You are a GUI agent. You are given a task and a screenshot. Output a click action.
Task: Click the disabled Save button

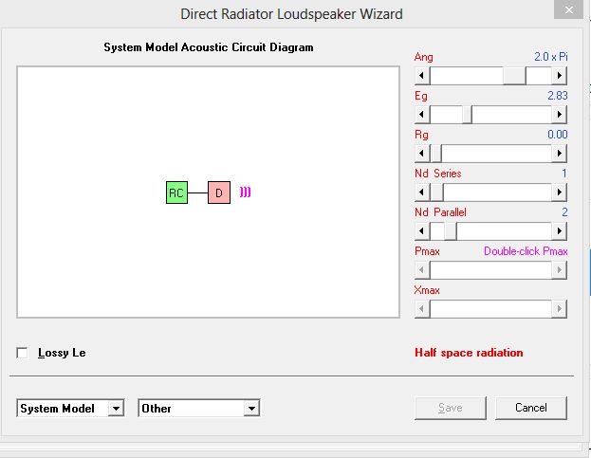(451, 408)
